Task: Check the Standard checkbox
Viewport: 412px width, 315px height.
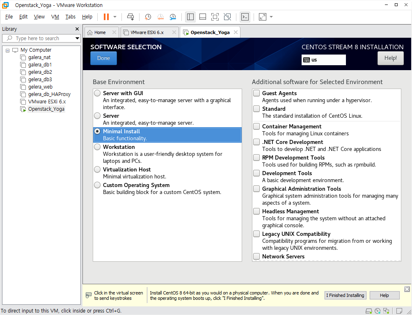Action: [x=256, y=109]
